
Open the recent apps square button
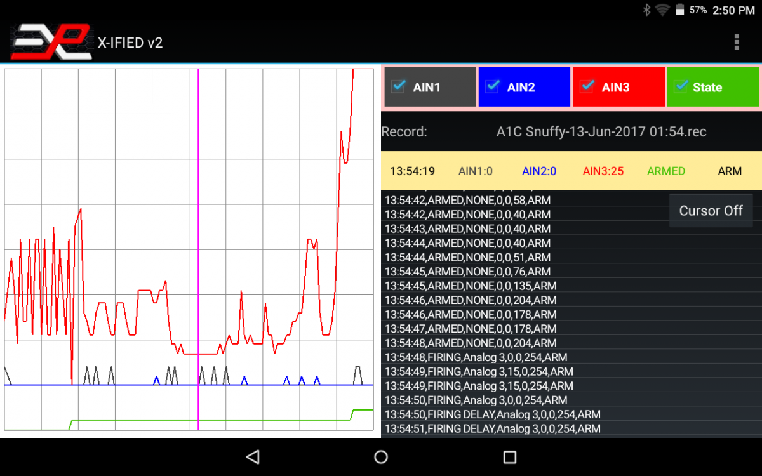point(509,457)
